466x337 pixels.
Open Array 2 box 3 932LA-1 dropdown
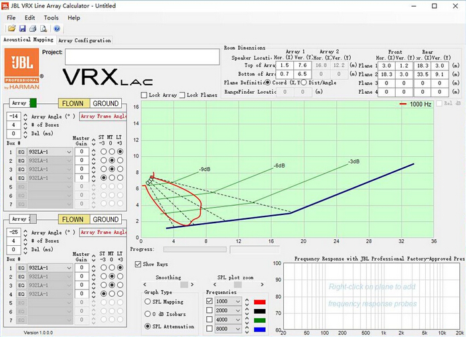point(50,285)
